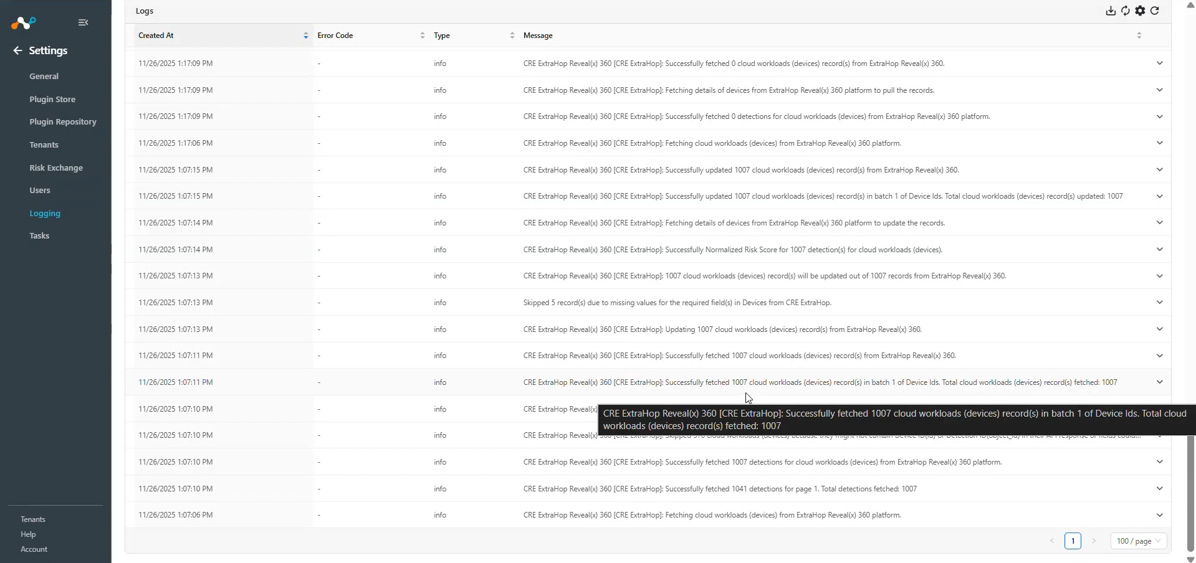Click the timestamp '11/26/2025 1:17:06 PM'
This screenshot has width=1196, height=563.
(176, 143)
